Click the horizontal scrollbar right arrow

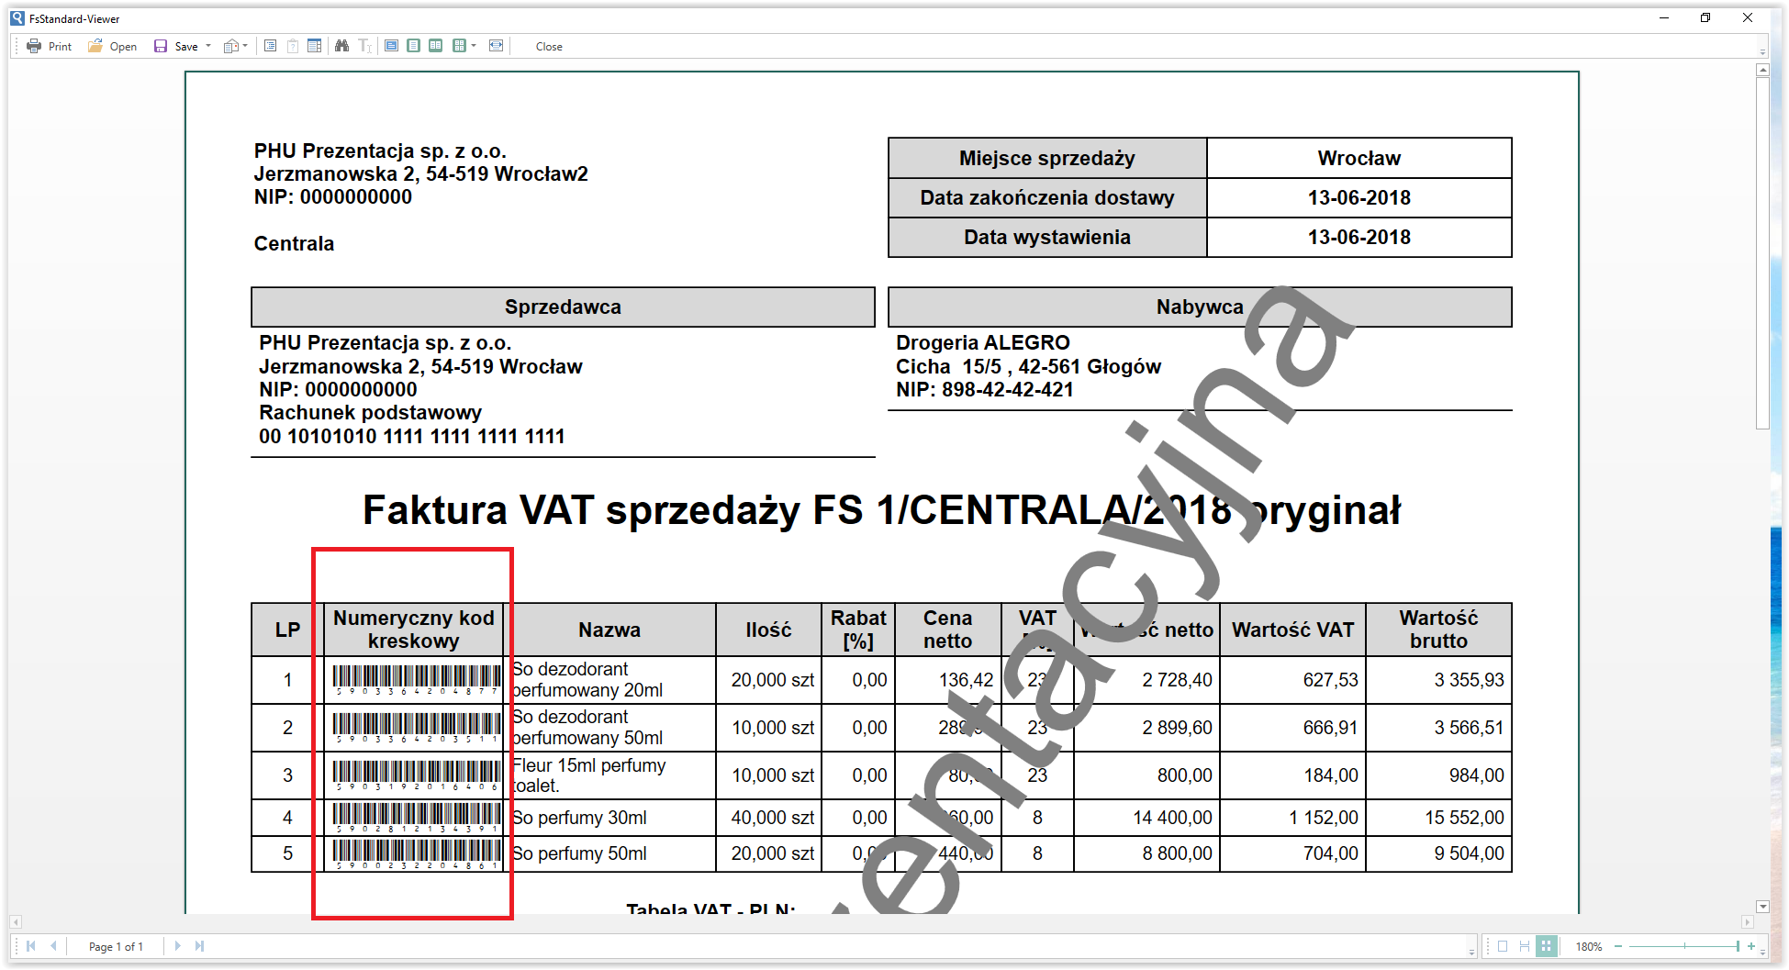point(1748,923)
